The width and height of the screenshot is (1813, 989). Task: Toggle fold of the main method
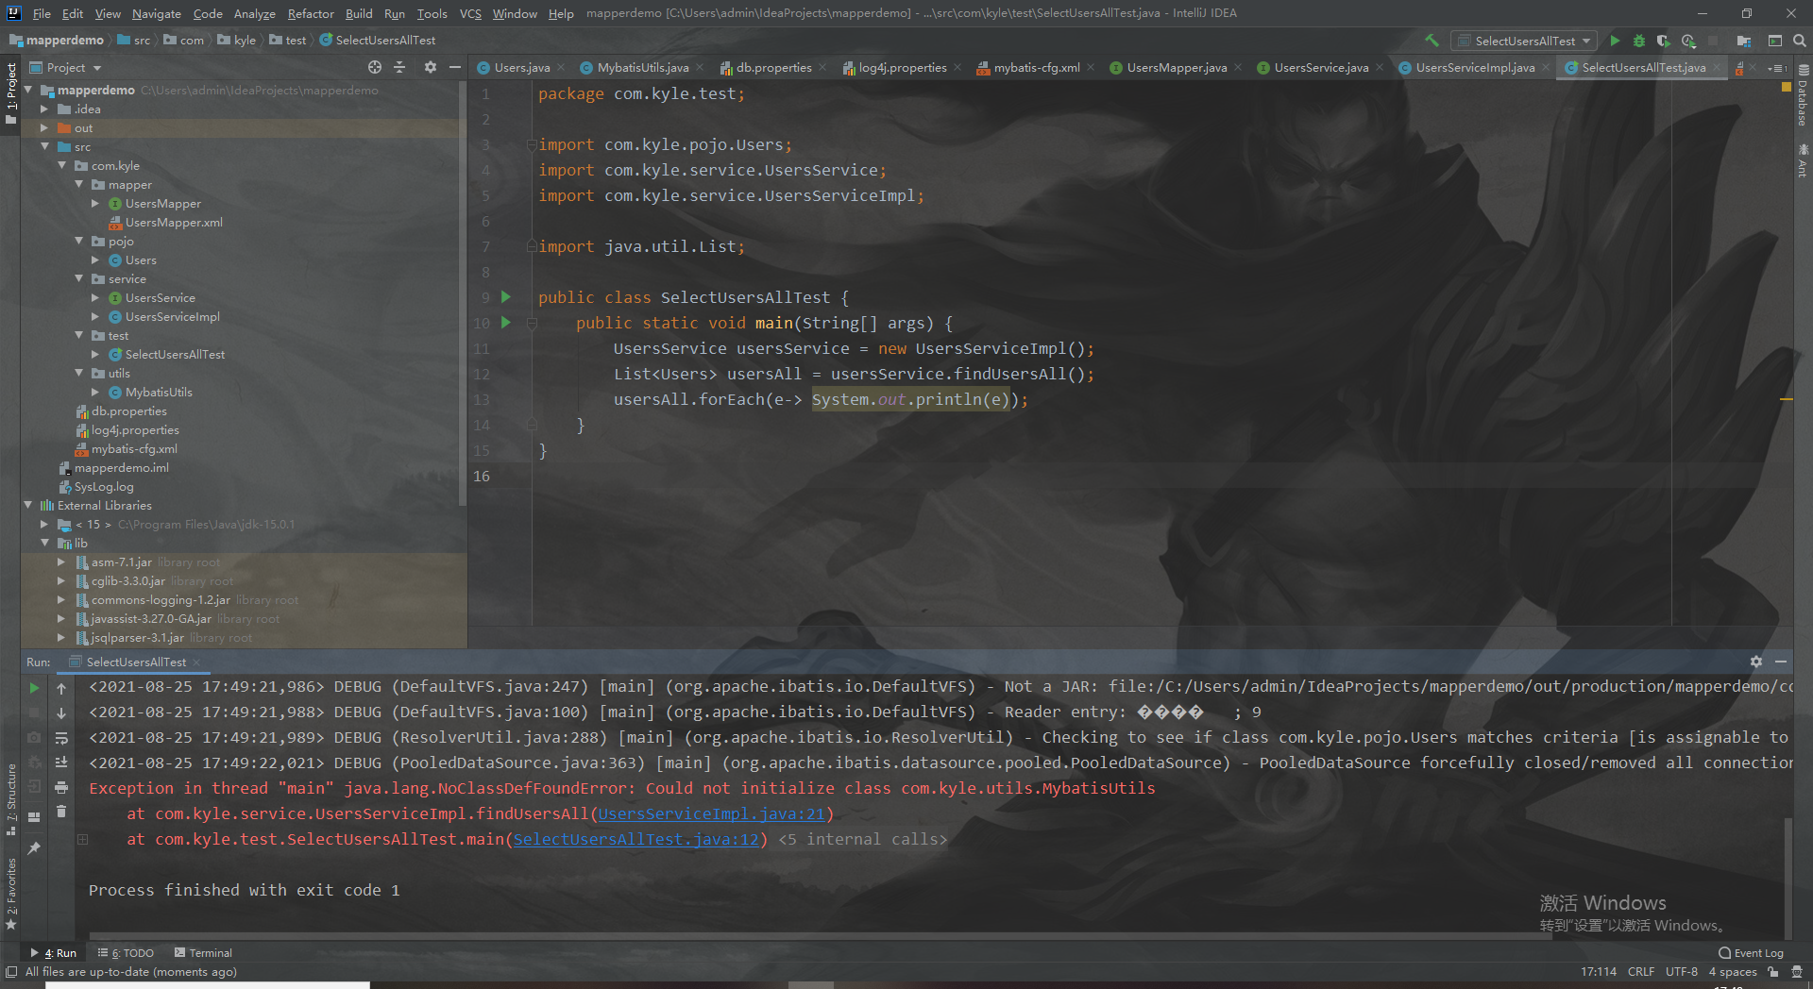[532, 323]
